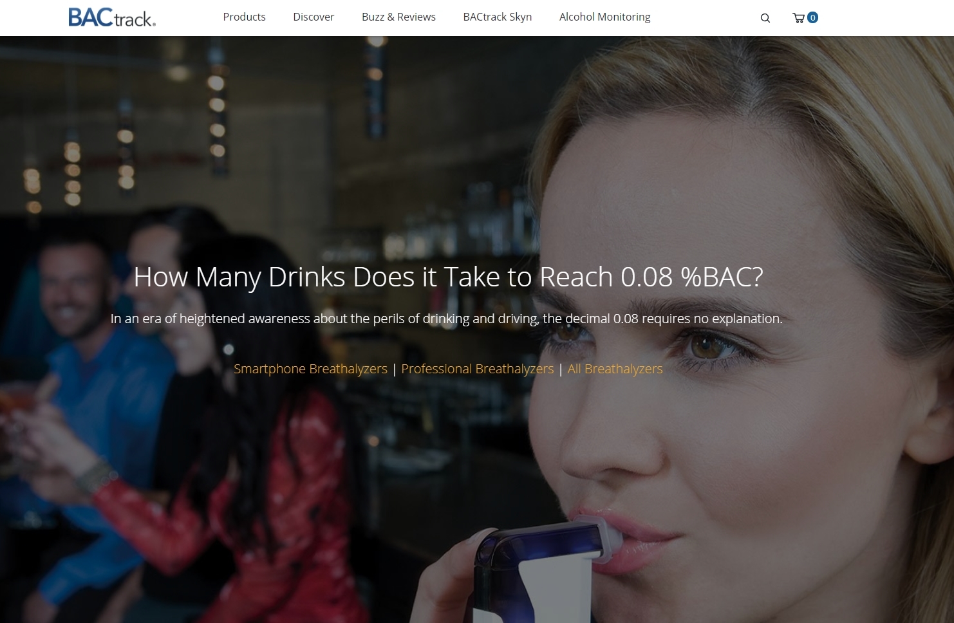Follow the Smartphone Breathalyzers link
The height and width of the screenshot is (623, 954).
(x=310, y=369)
